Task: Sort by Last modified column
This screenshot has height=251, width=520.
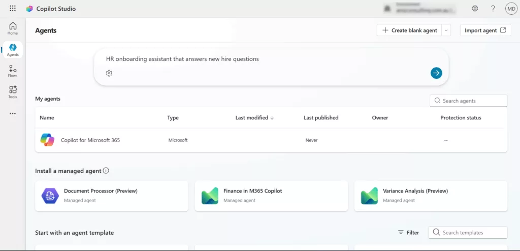Action: click(254, 117)
